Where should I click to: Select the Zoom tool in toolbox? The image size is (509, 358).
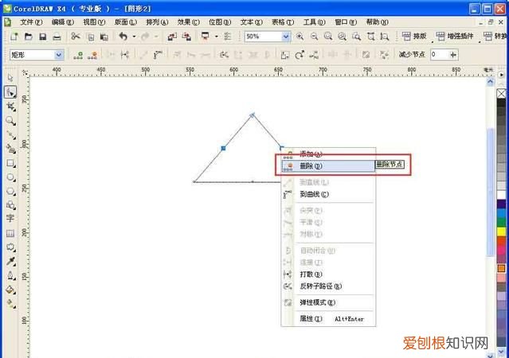[x=10, y=120]
